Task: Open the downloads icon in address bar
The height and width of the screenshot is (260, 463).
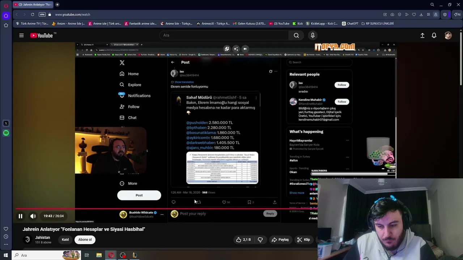Action: tap(421, 14)
